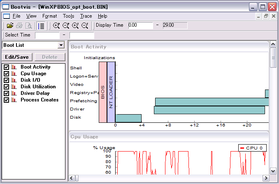Viewport: 279px width, 184px height.
Task: Open the View menu
Action: pos(31,16)
